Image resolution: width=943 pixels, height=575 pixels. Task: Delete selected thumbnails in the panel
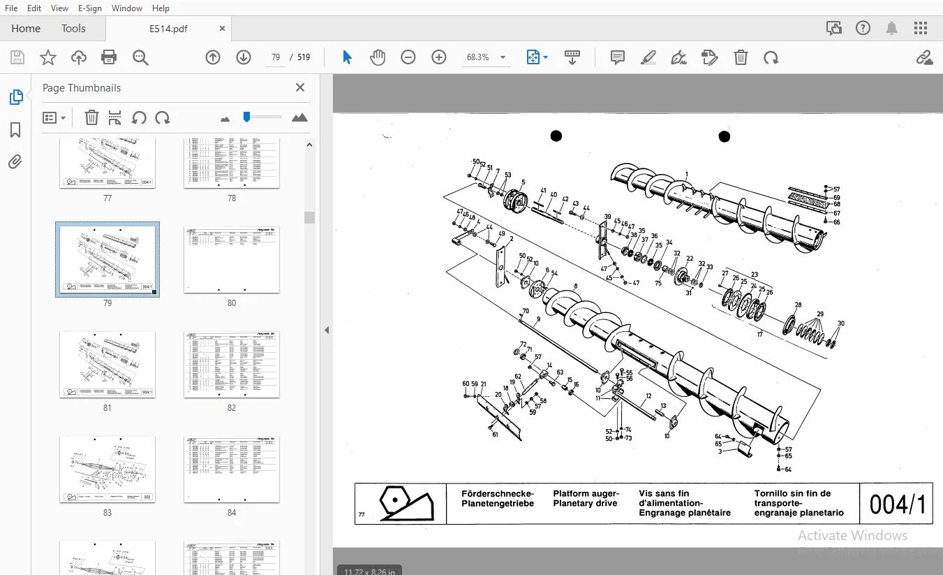point(91,117)
